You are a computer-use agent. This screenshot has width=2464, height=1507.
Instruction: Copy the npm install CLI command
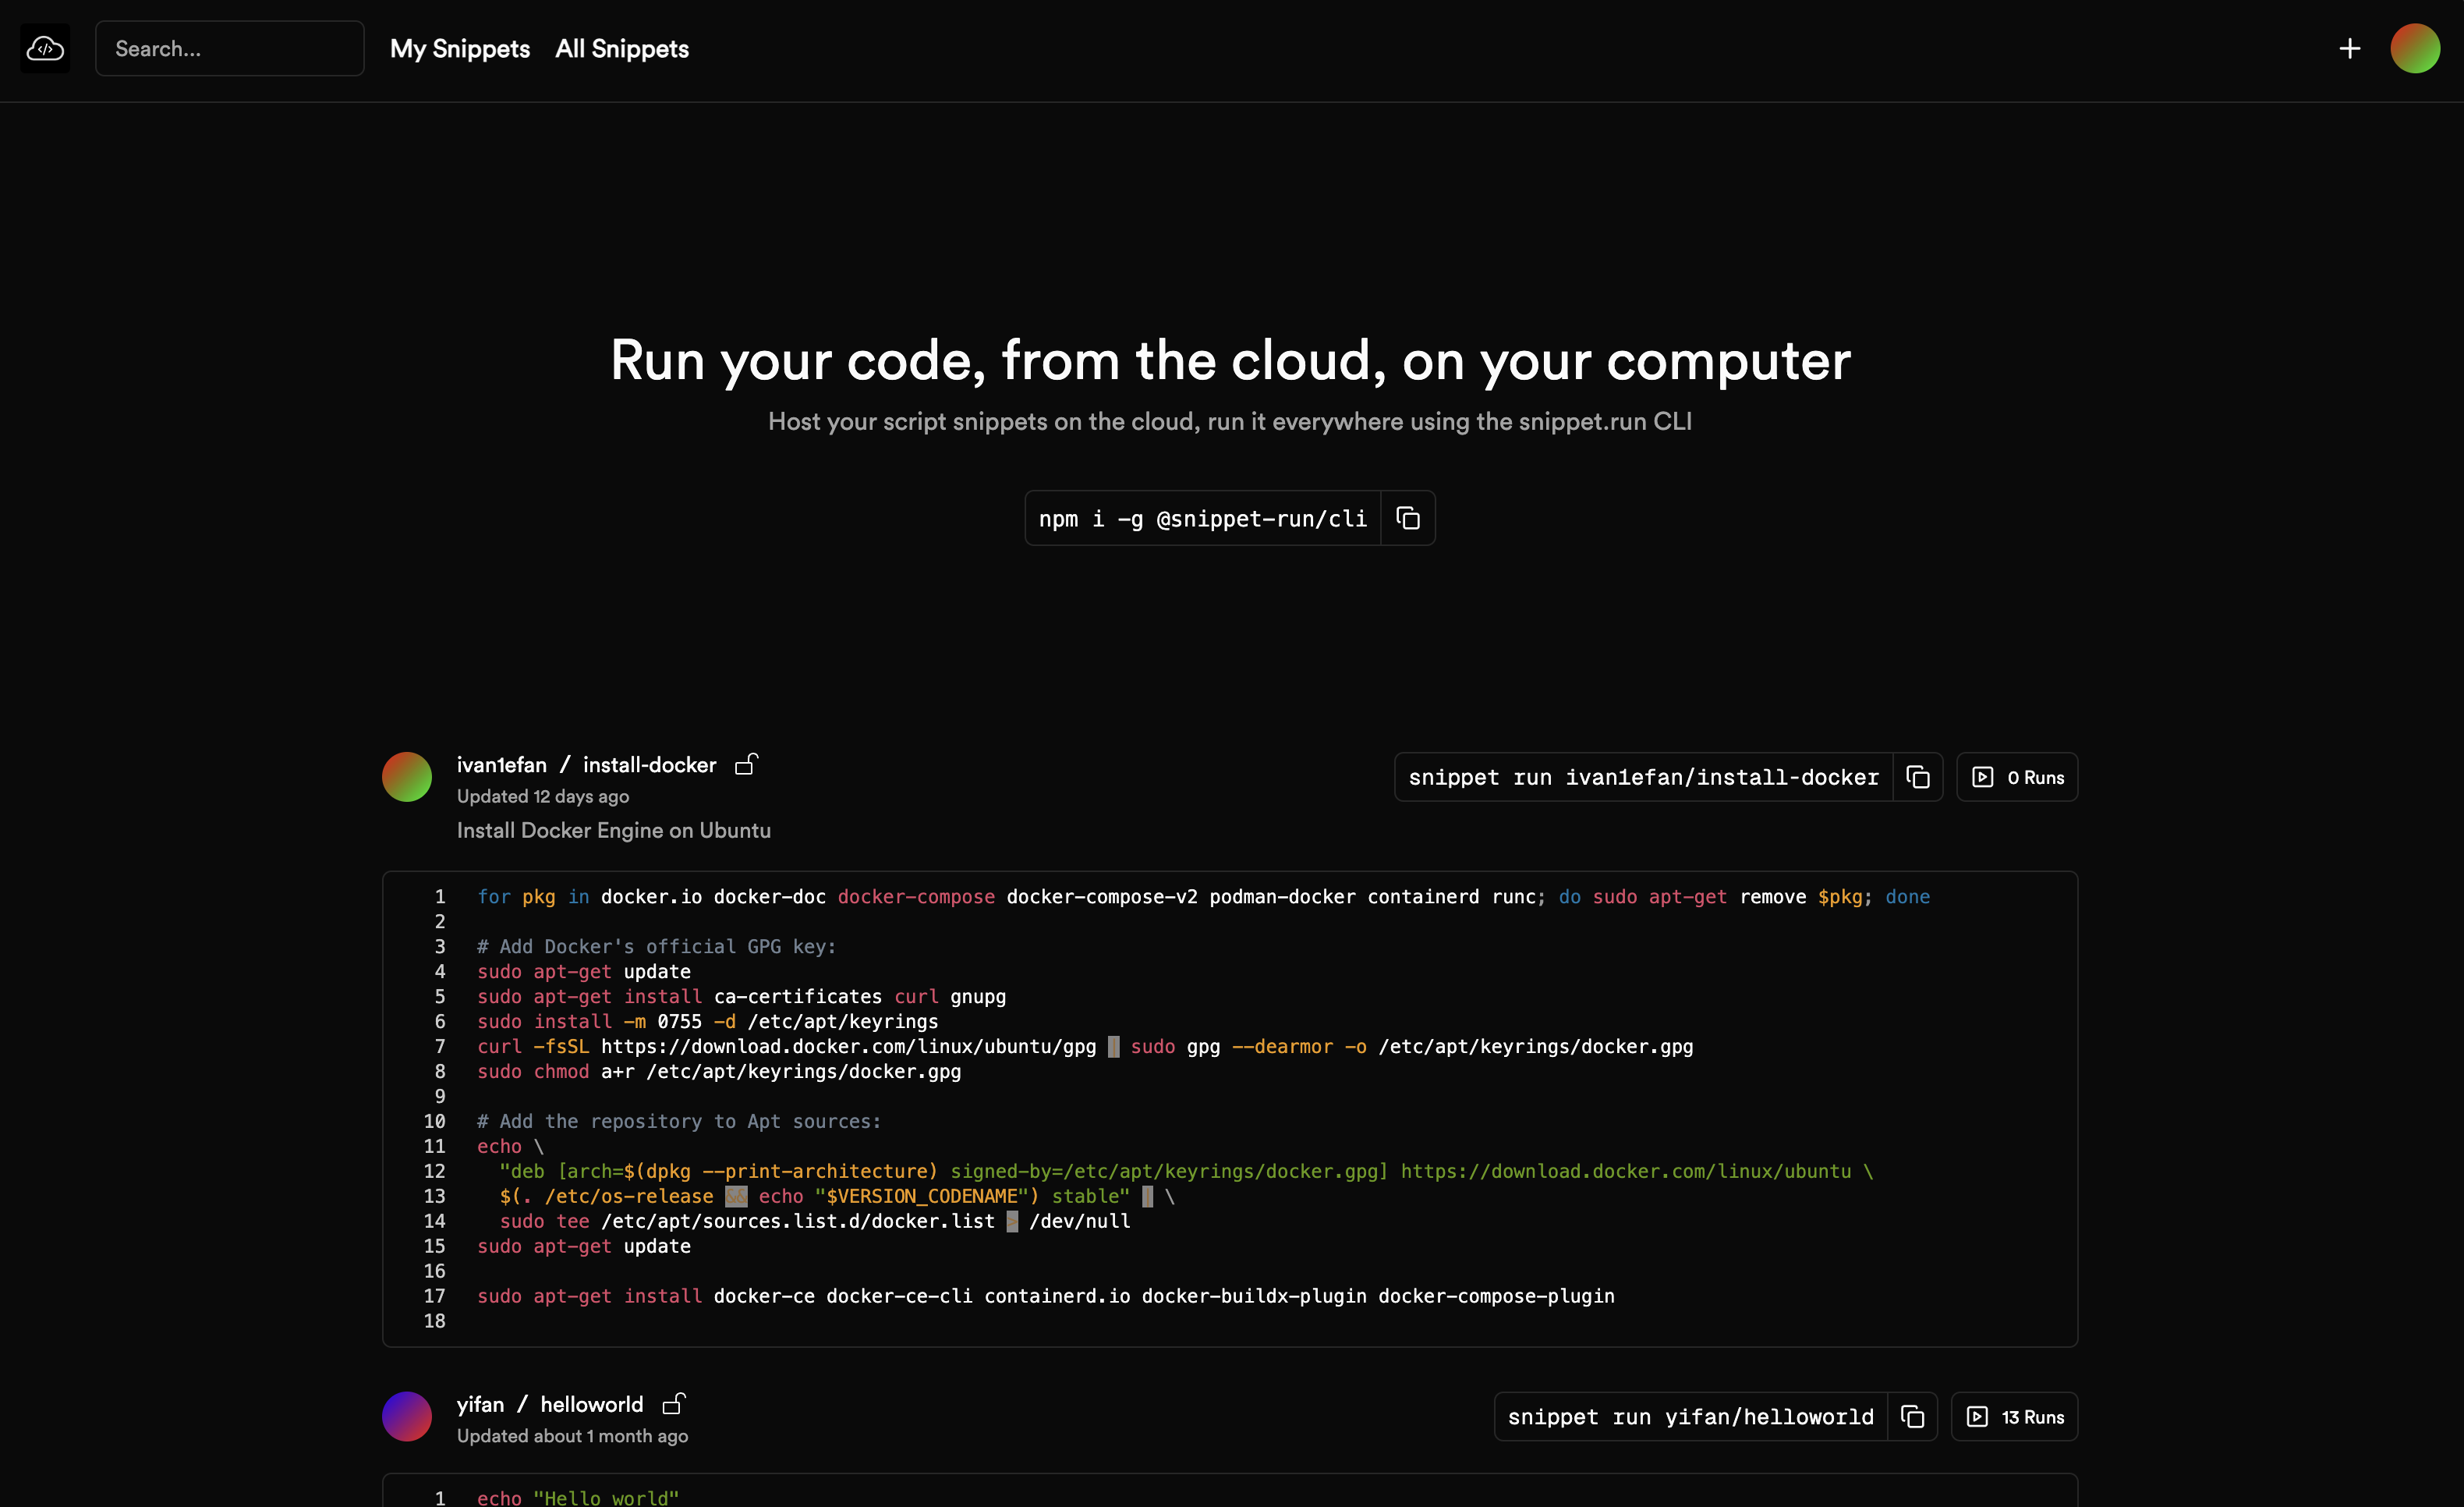(x=1407, y=517)
